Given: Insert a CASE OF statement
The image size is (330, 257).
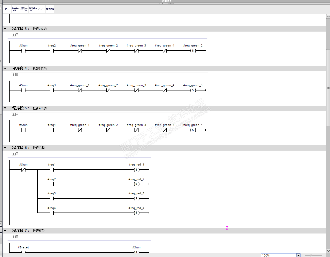Looking at the screenshot, I should click(16, 9).
